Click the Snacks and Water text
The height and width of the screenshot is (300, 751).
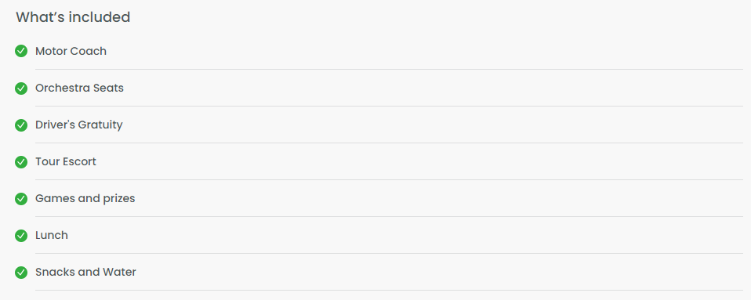click(85, 273)
